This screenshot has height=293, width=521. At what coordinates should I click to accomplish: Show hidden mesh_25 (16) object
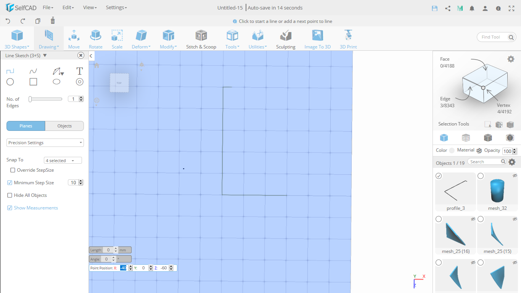pos(473,219)
